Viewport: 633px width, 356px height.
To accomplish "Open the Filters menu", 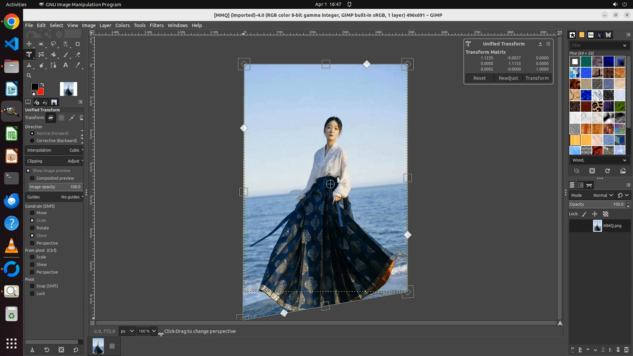I will [x=156, y=25].
